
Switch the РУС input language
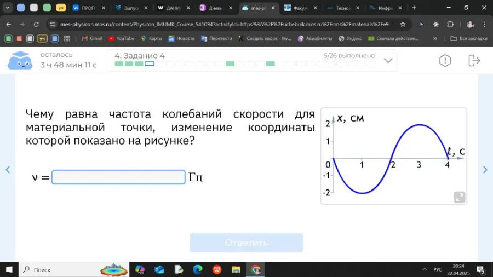[x=437, y=269]
